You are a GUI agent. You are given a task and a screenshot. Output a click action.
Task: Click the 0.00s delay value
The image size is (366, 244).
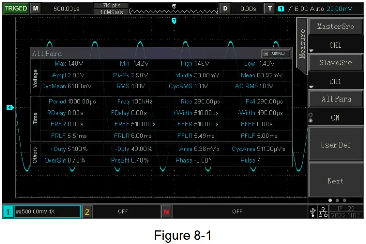pos(248,9)
